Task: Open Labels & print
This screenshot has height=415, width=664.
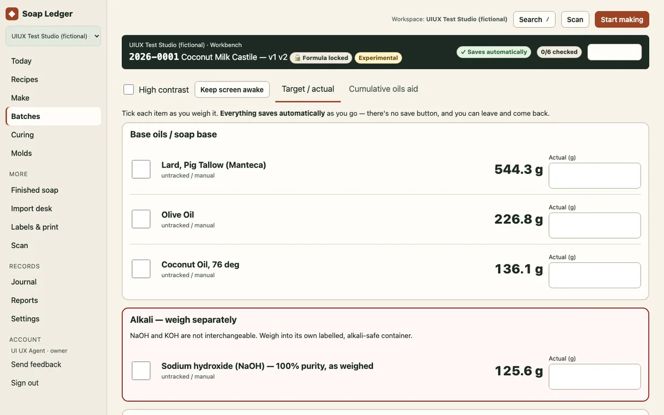Action: (x=53, y=227)
